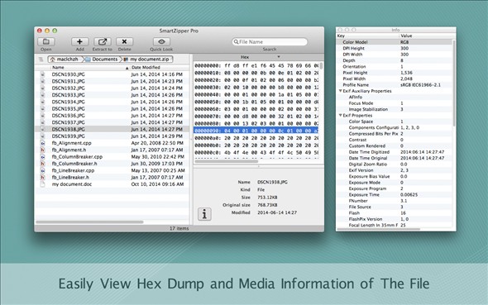488x305 pixels.
Task: Select fb_LineBreaker.h file name
Action: pyautogui.click(x=70, y=177)
